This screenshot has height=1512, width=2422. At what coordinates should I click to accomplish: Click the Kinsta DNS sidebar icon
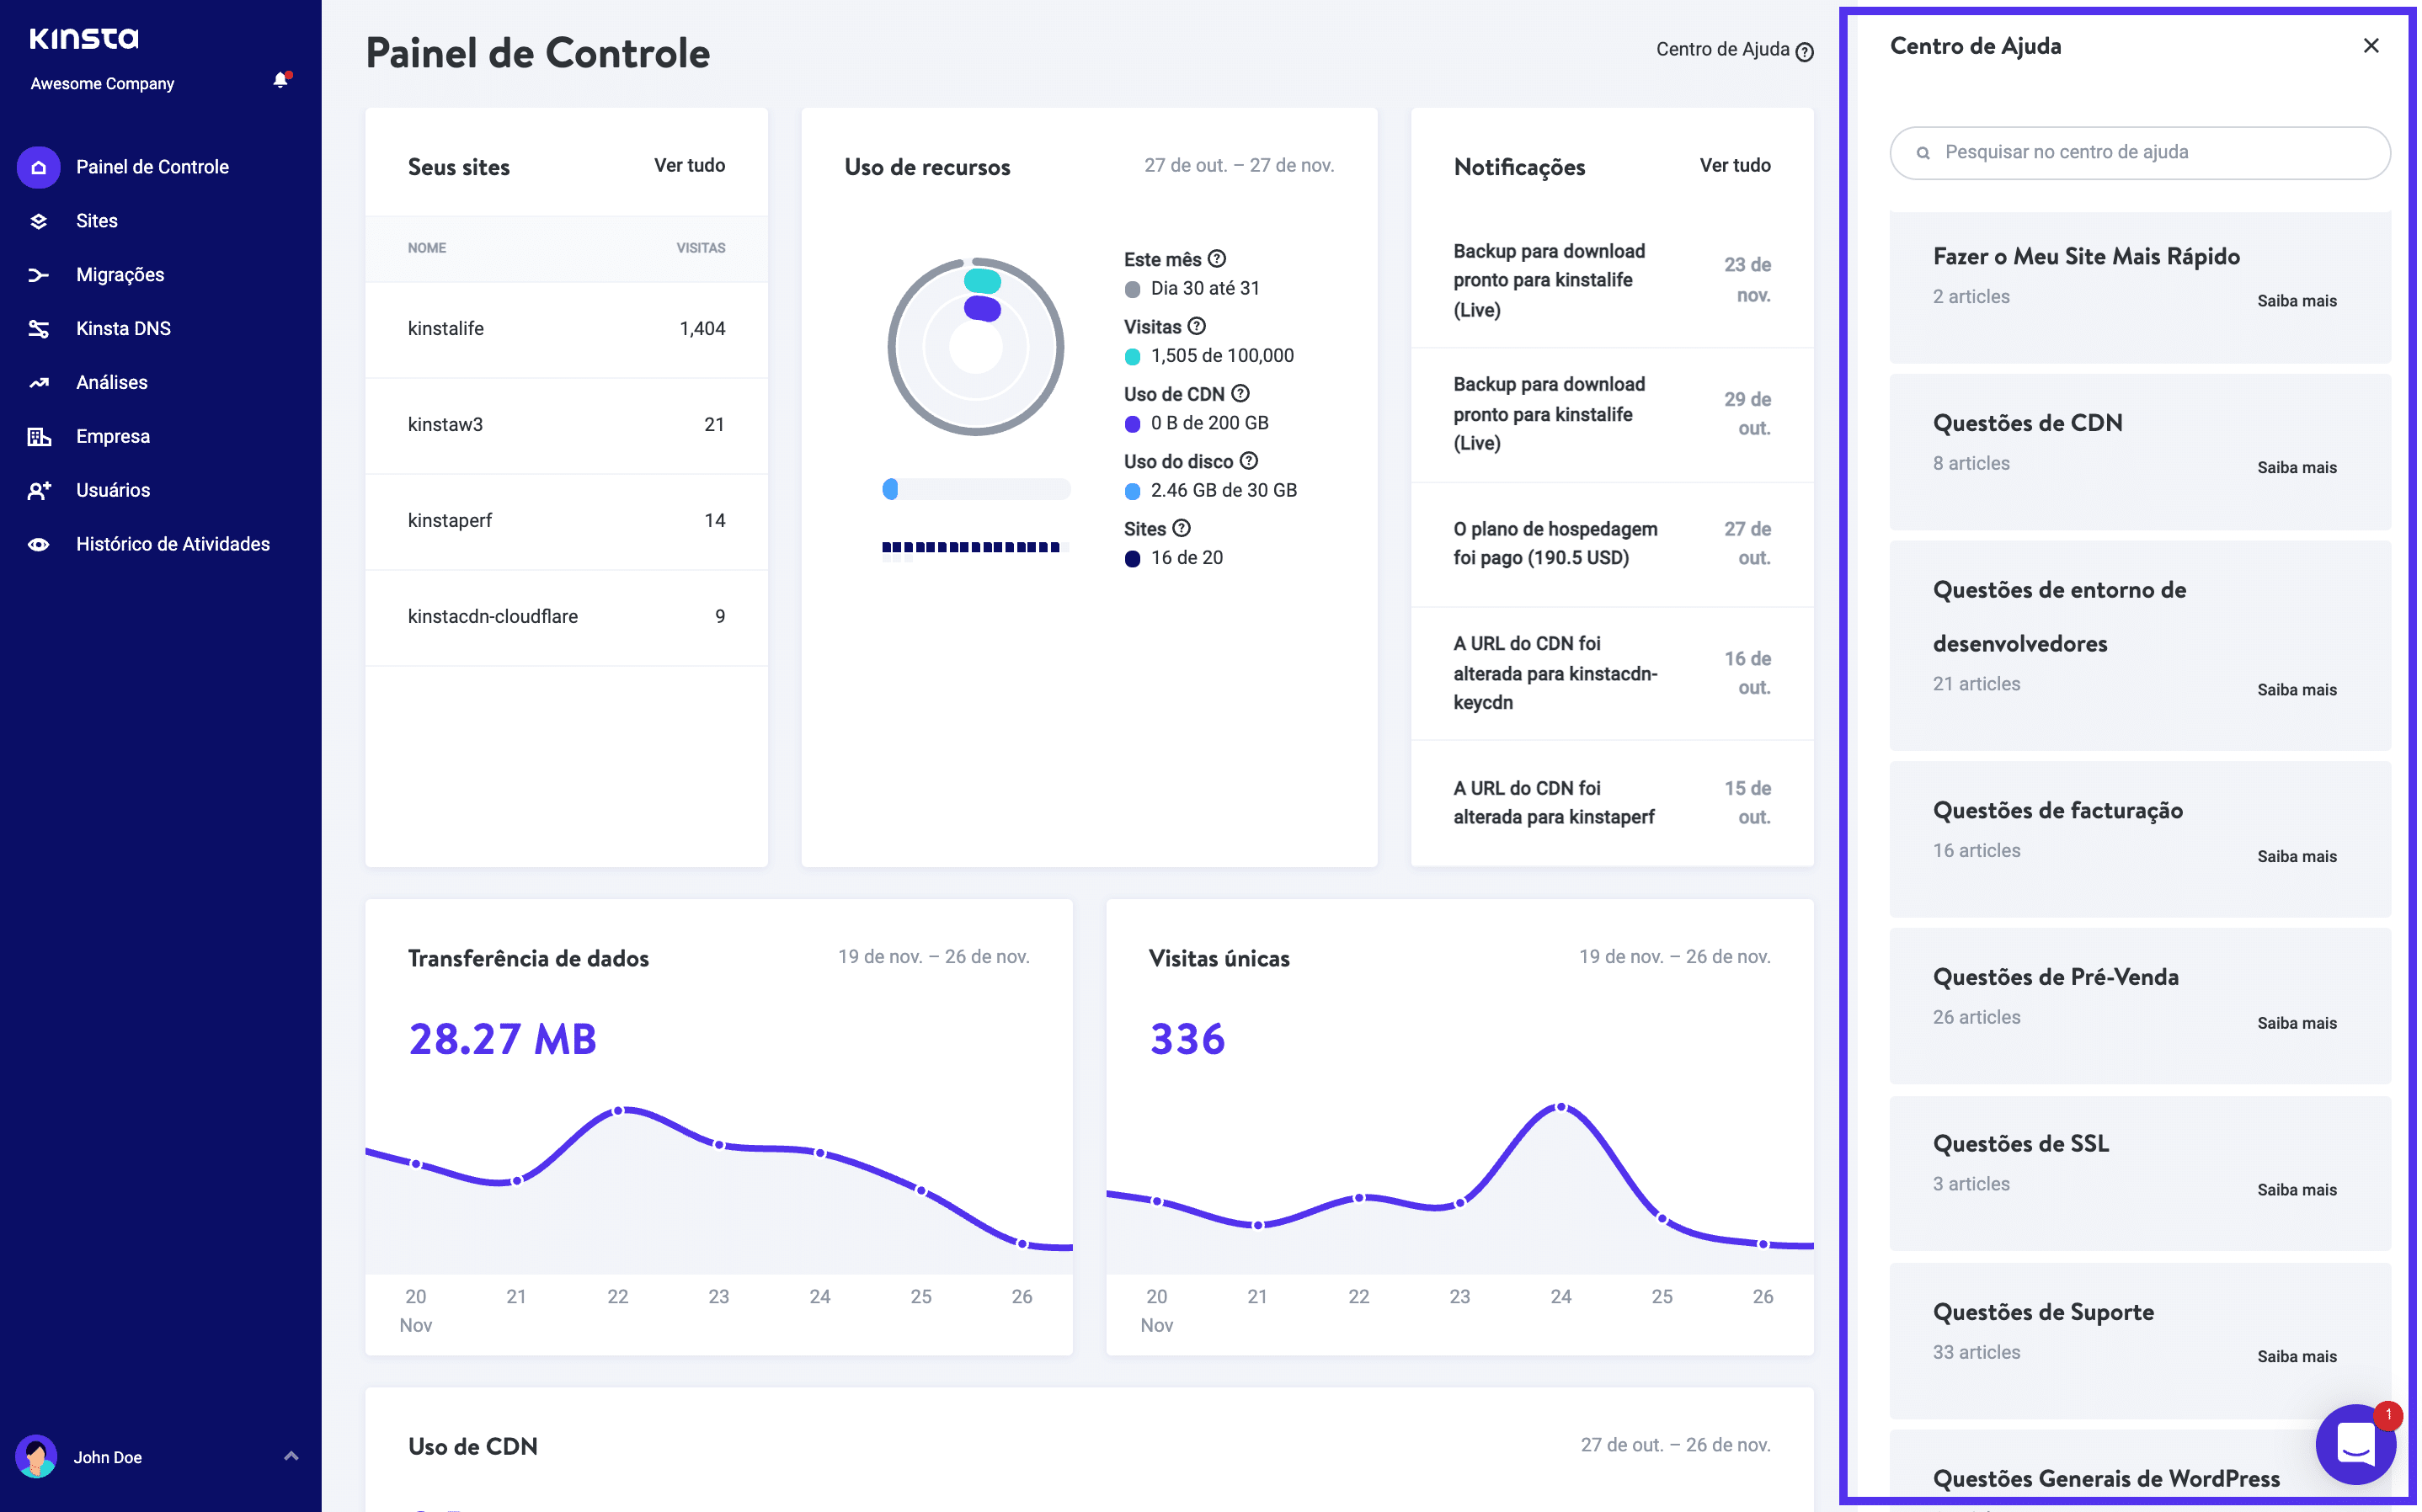coord(38,329)
